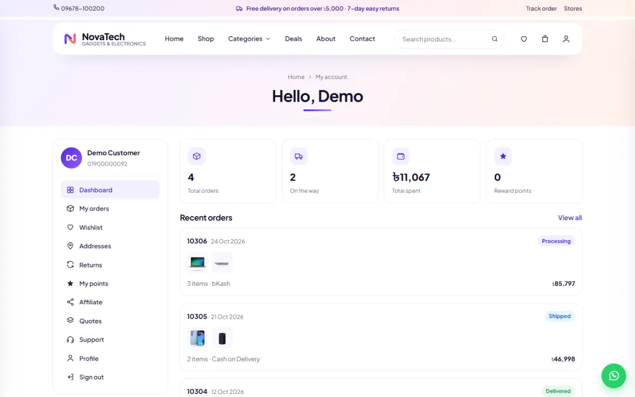Image resolution: width=635 pixels, height=397 pixels.
Task: Open the shopping bag cart icon
Action: (x=545, y=39)
